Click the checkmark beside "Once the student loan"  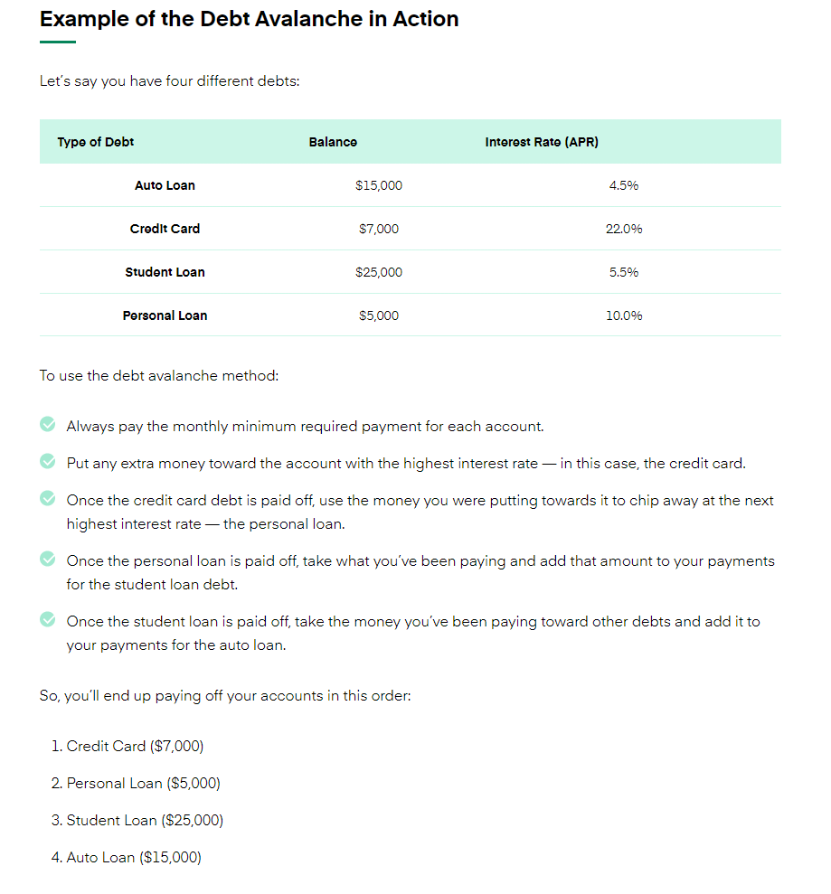48,620
